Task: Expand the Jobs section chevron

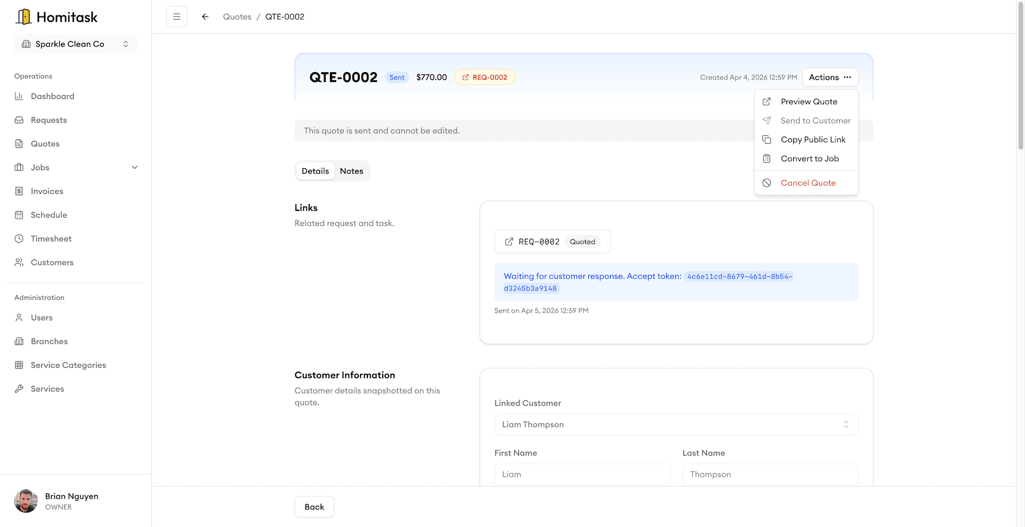Action: [135, 167]
